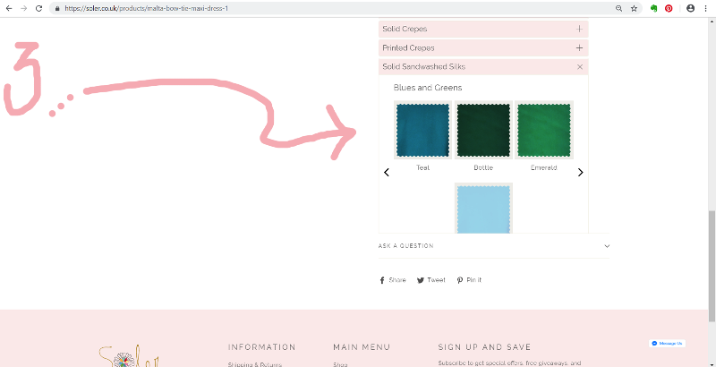The height and width of the screenshot is (367, 716).
Task: Open the Shop link in Main Menu
Action: click(x=340, y=364)
